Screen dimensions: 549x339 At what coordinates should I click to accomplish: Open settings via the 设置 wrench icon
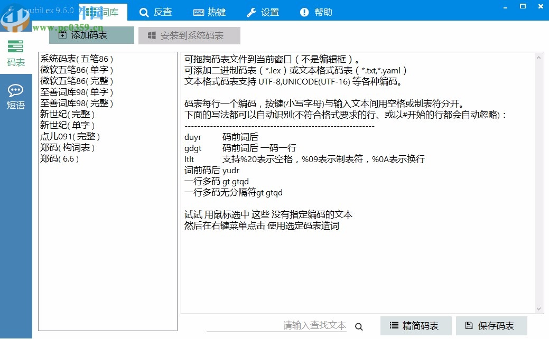pyautogui.click(x=252, y=12)
